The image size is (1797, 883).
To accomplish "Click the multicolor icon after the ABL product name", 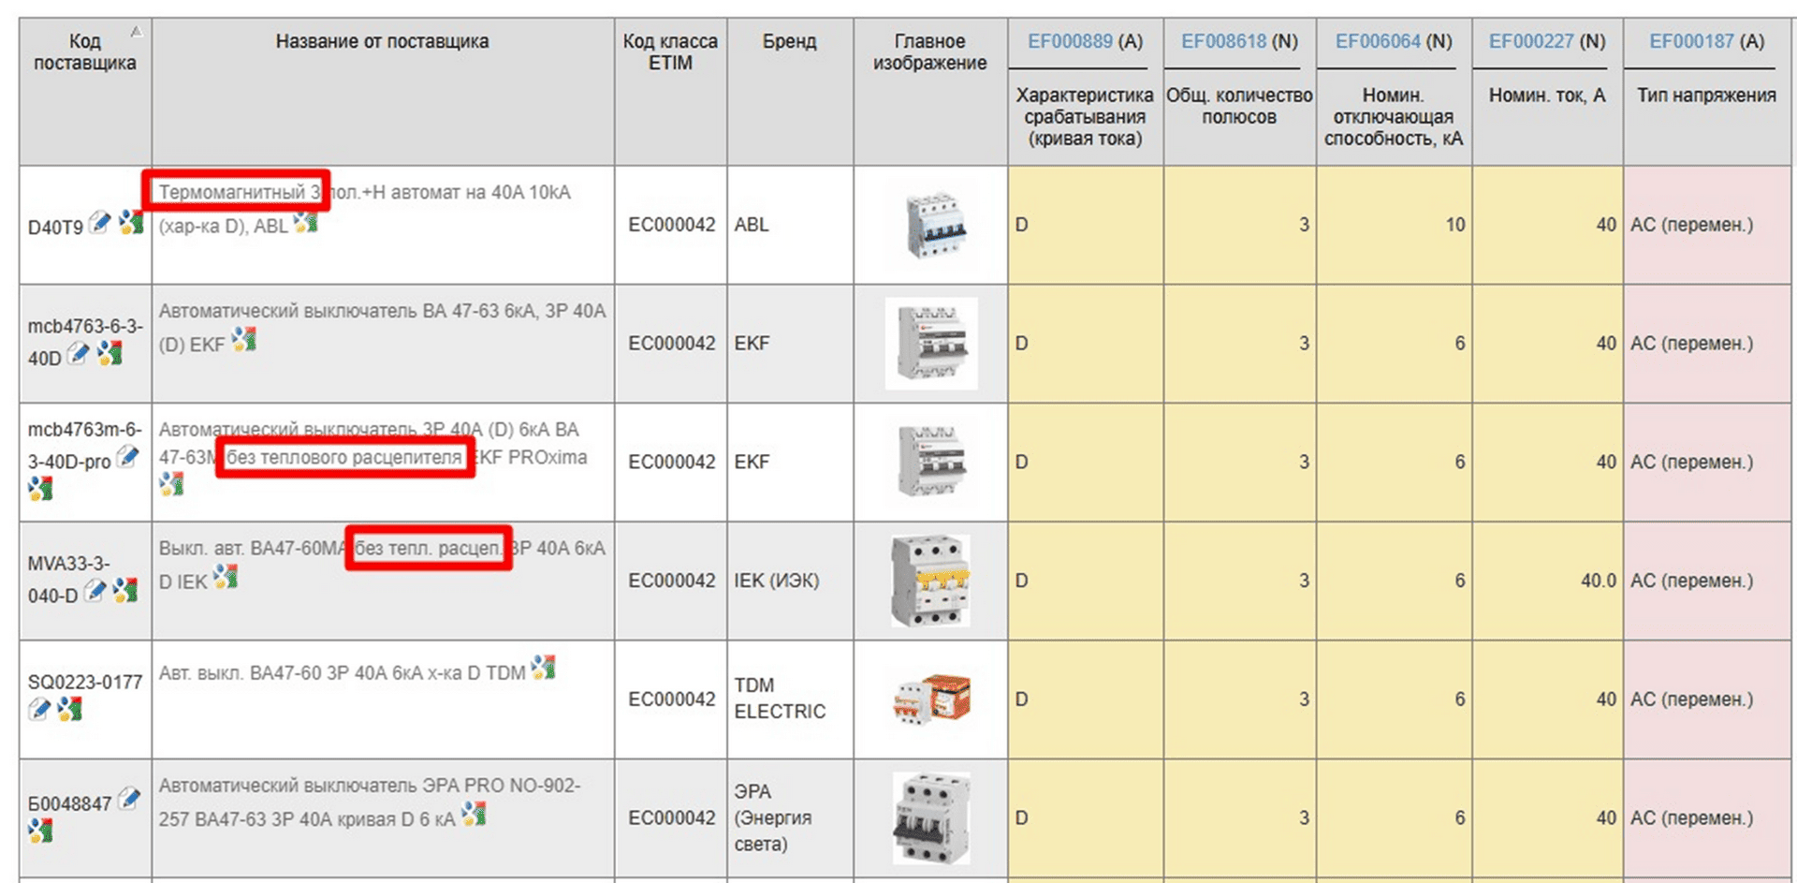I will point(305,223).
